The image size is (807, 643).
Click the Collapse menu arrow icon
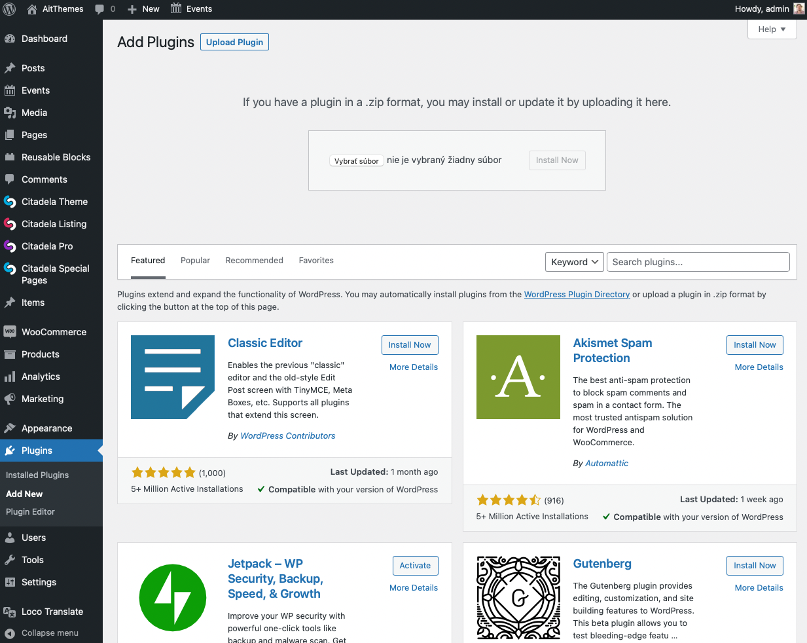10,633
